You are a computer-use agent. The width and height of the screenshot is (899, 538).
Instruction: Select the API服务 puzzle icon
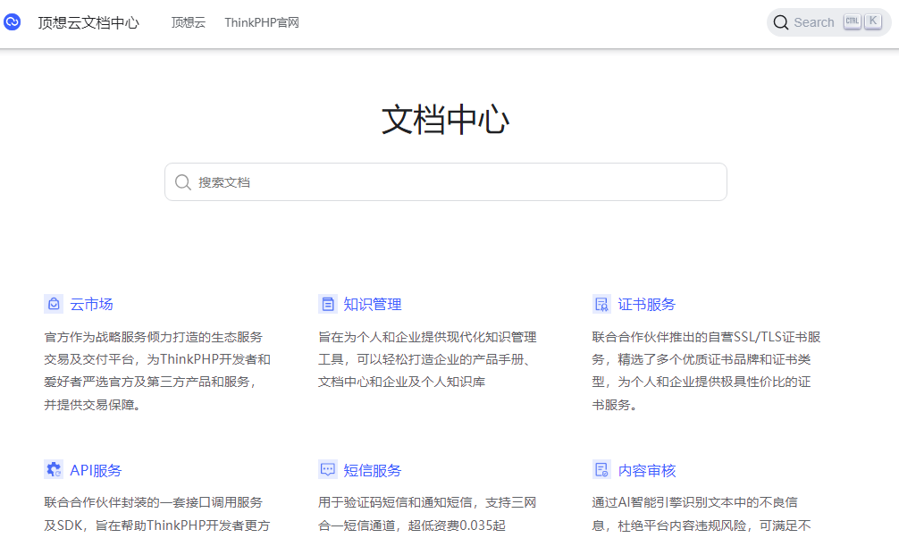point(54,469)
